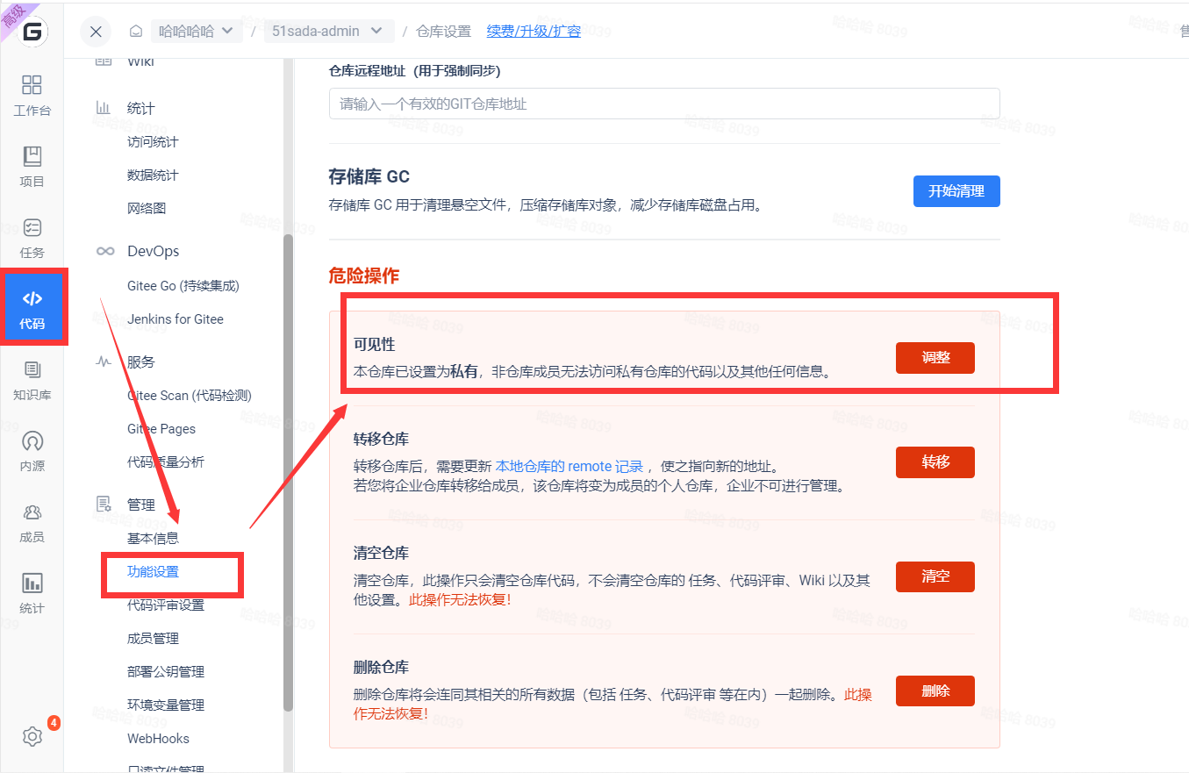Click the Gitee G logo icon
The height and width of the screenshot is (773, 1189).
pos(32,32)
